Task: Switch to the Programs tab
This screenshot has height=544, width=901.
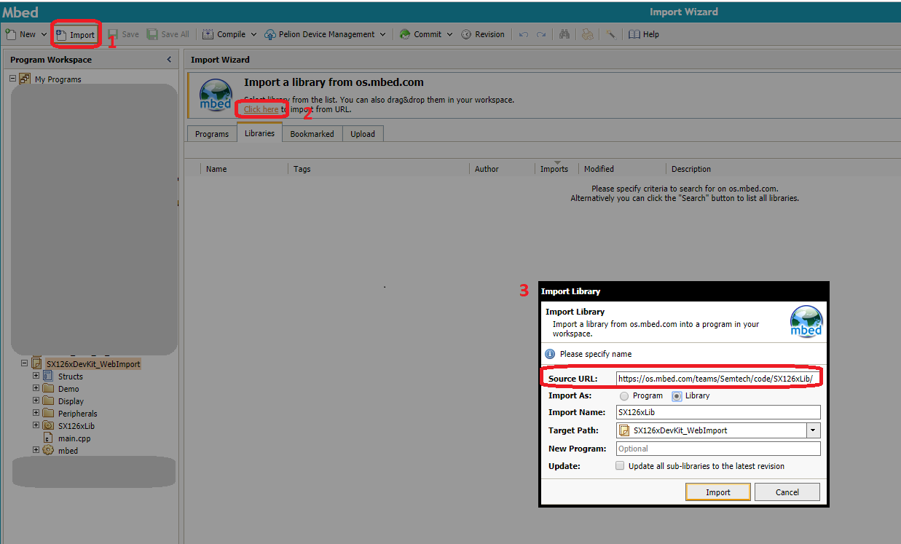Action: [x=212, y=134]
